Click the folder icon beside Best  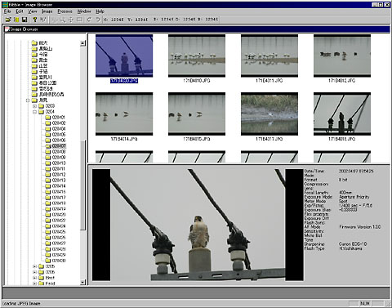42,278
